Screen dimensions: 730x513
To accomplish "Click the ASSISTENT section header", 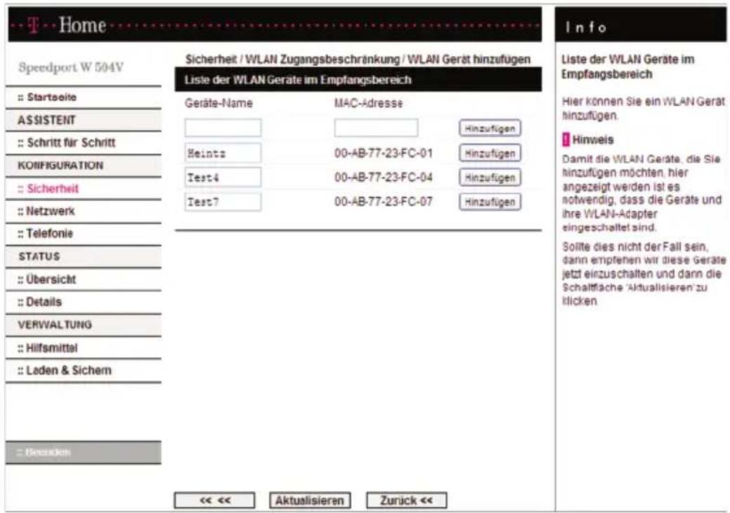I will click(46, 120).
